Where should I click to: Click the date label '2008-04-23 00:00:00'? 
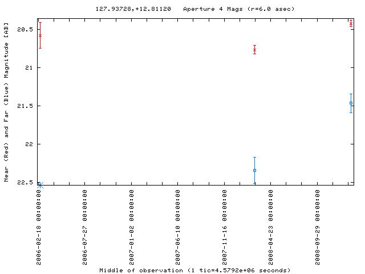(x=270, y=227)
